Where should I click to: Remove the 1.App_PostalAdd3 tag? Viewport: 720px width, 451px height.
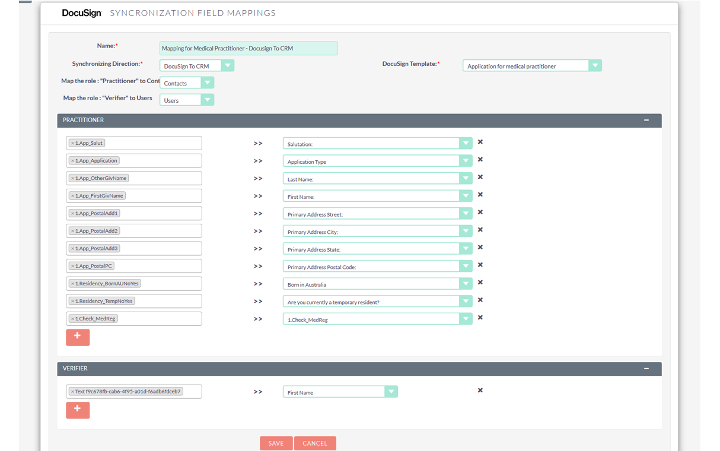coord(72,249)
